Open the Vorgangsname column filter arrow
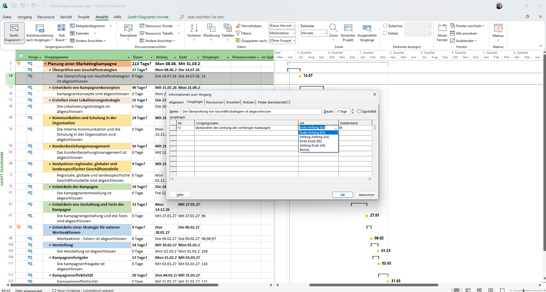The height and width of the screenshot is (292, 546). coord(128,57)
